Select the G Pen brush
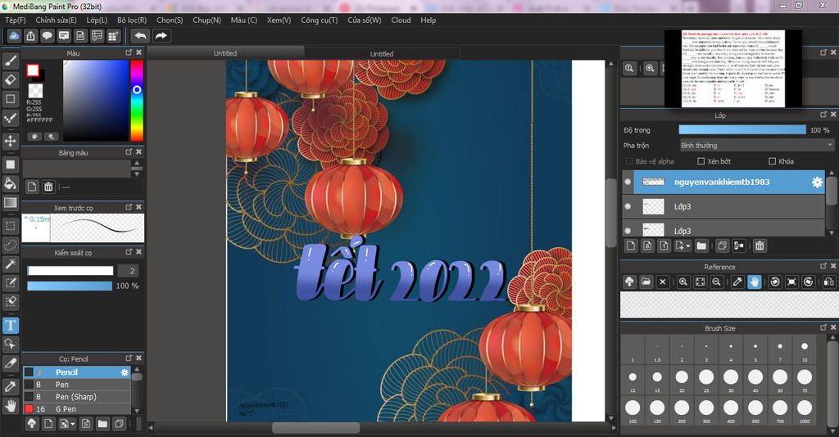This screenshot has height=437, width=839. coord(77,409)
